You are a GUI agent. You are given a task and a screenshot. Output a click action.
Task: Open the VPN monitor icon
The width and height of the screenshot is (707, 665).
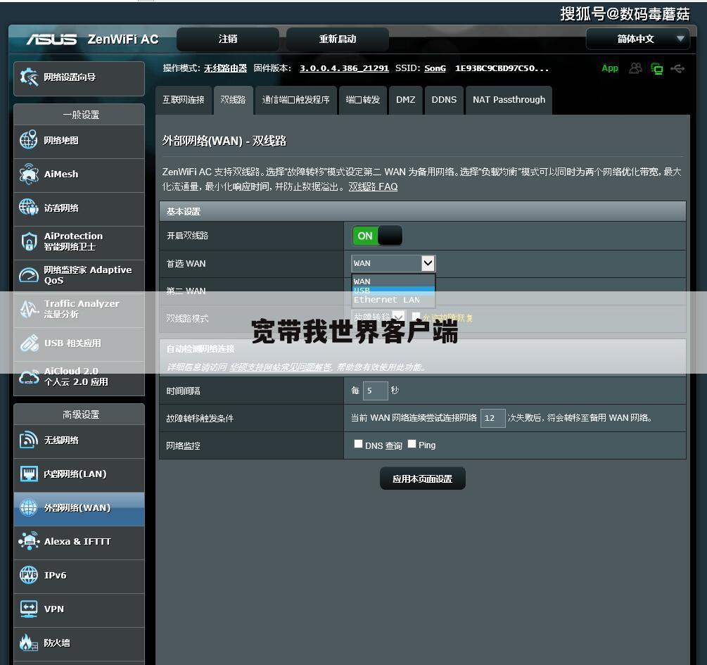pyautogui.click(x=28, y=609)
